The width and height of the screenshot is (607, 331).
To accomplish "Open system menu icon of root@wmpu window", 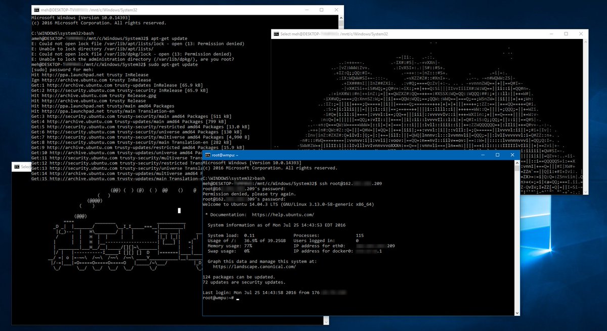I will pos(207,155).
